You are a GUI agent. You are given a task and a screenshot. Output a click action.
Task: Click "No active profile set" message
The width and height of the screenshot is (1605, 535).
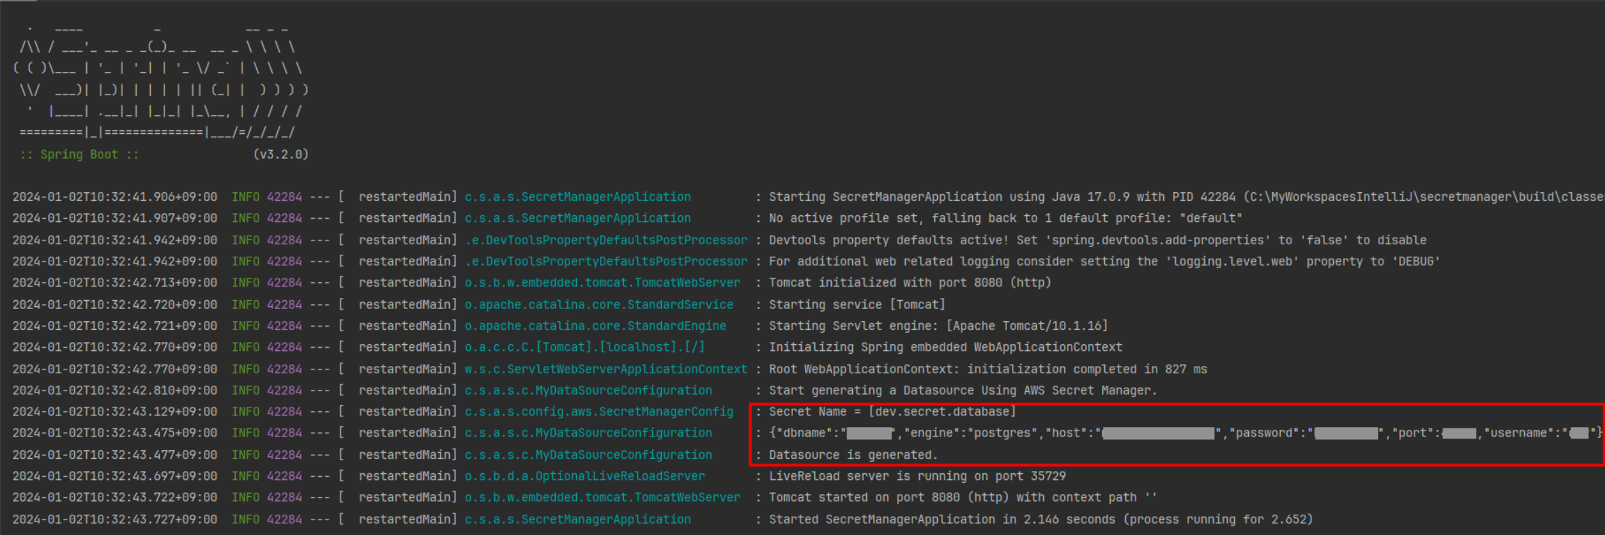pos(1005,219)
